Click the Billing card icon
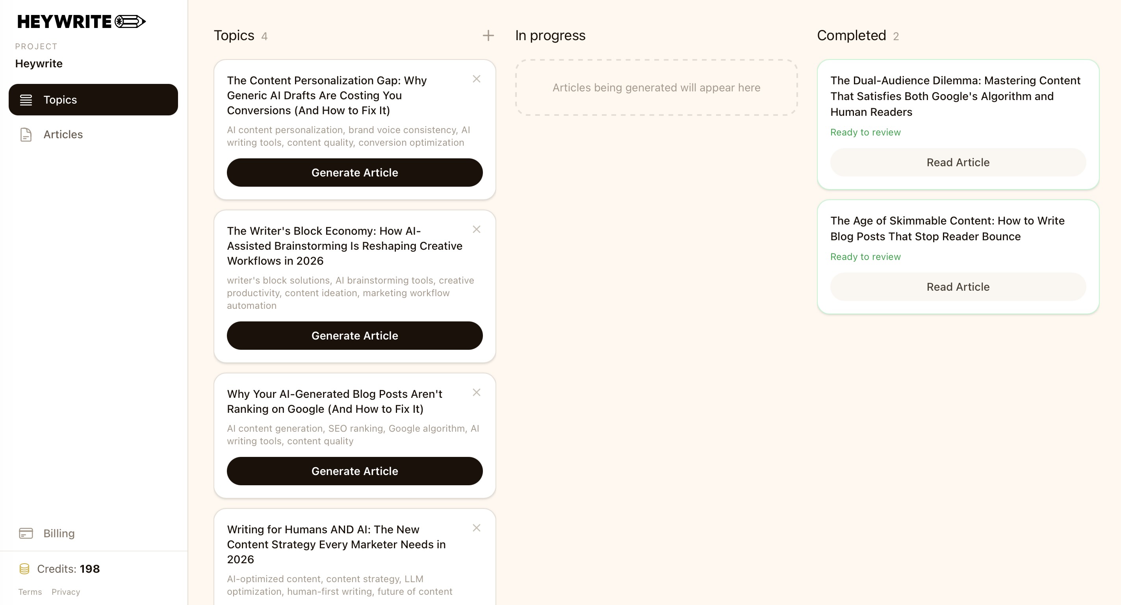 pyautogui.click(x=26, y=533)
